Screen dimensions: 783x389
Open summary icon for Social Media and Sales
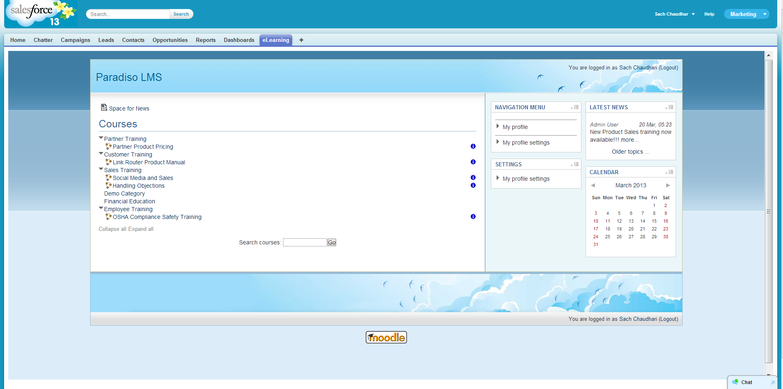pos(473,178)
